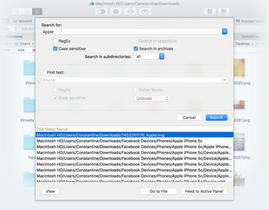Viewport: 269px width, 210px height.
Task: Select the Elmedia folder in background
Action: [29, 105]
